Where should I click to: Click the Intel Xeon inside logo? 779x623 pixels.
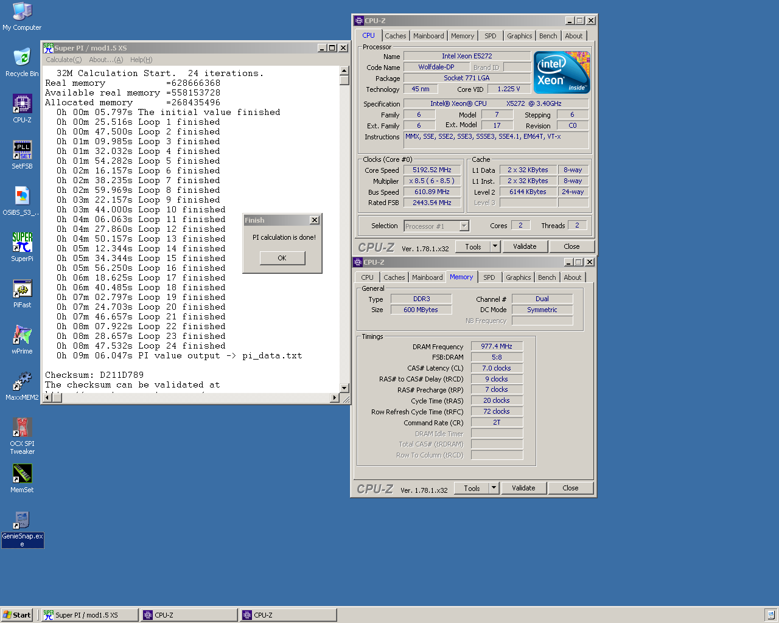[x=562, y=72]
